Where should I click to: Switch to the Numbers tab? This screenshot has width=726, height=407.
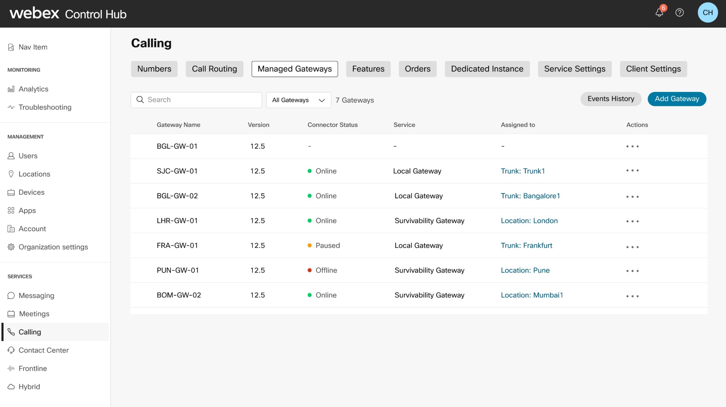(x=154, y=69)
